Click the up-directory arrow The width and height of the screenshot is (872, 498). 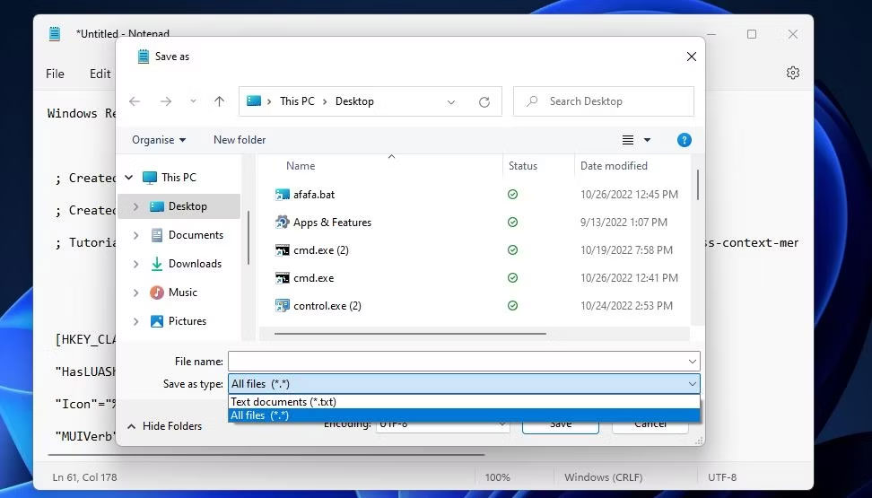219,101
